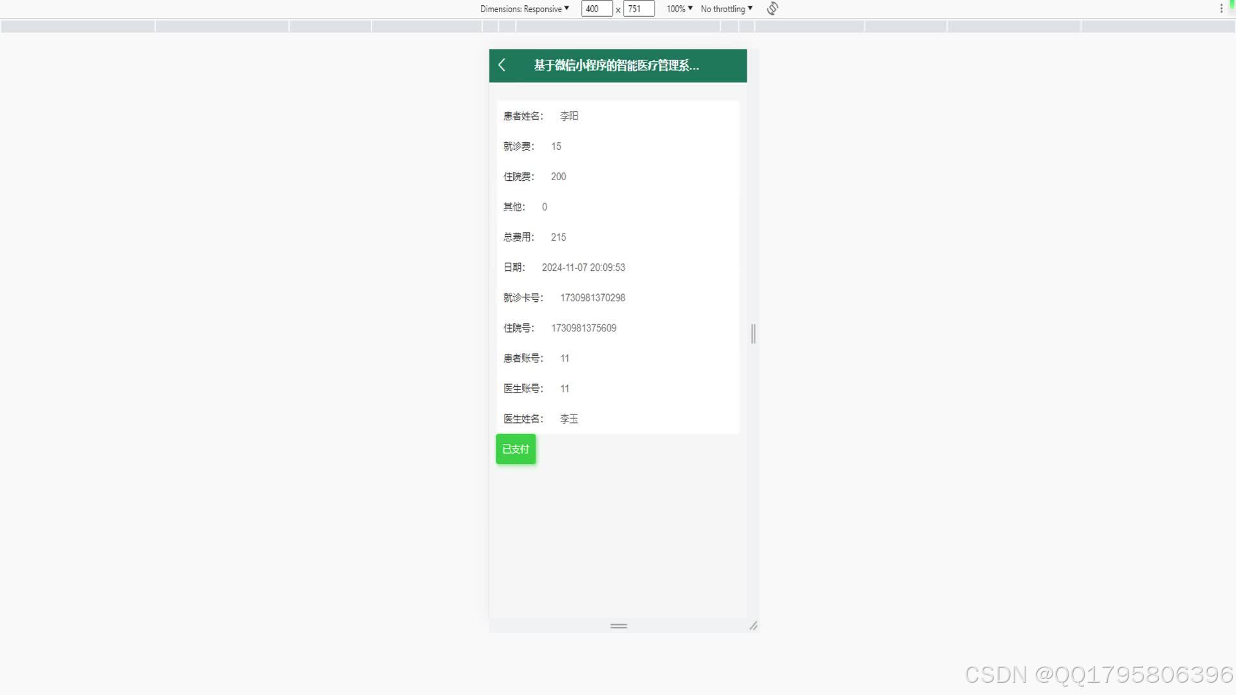Image resolution: width=1236 pixels, height=695 pixels.
Task: Select the viewport width field showing 400
Action: (x=596, y=8)
